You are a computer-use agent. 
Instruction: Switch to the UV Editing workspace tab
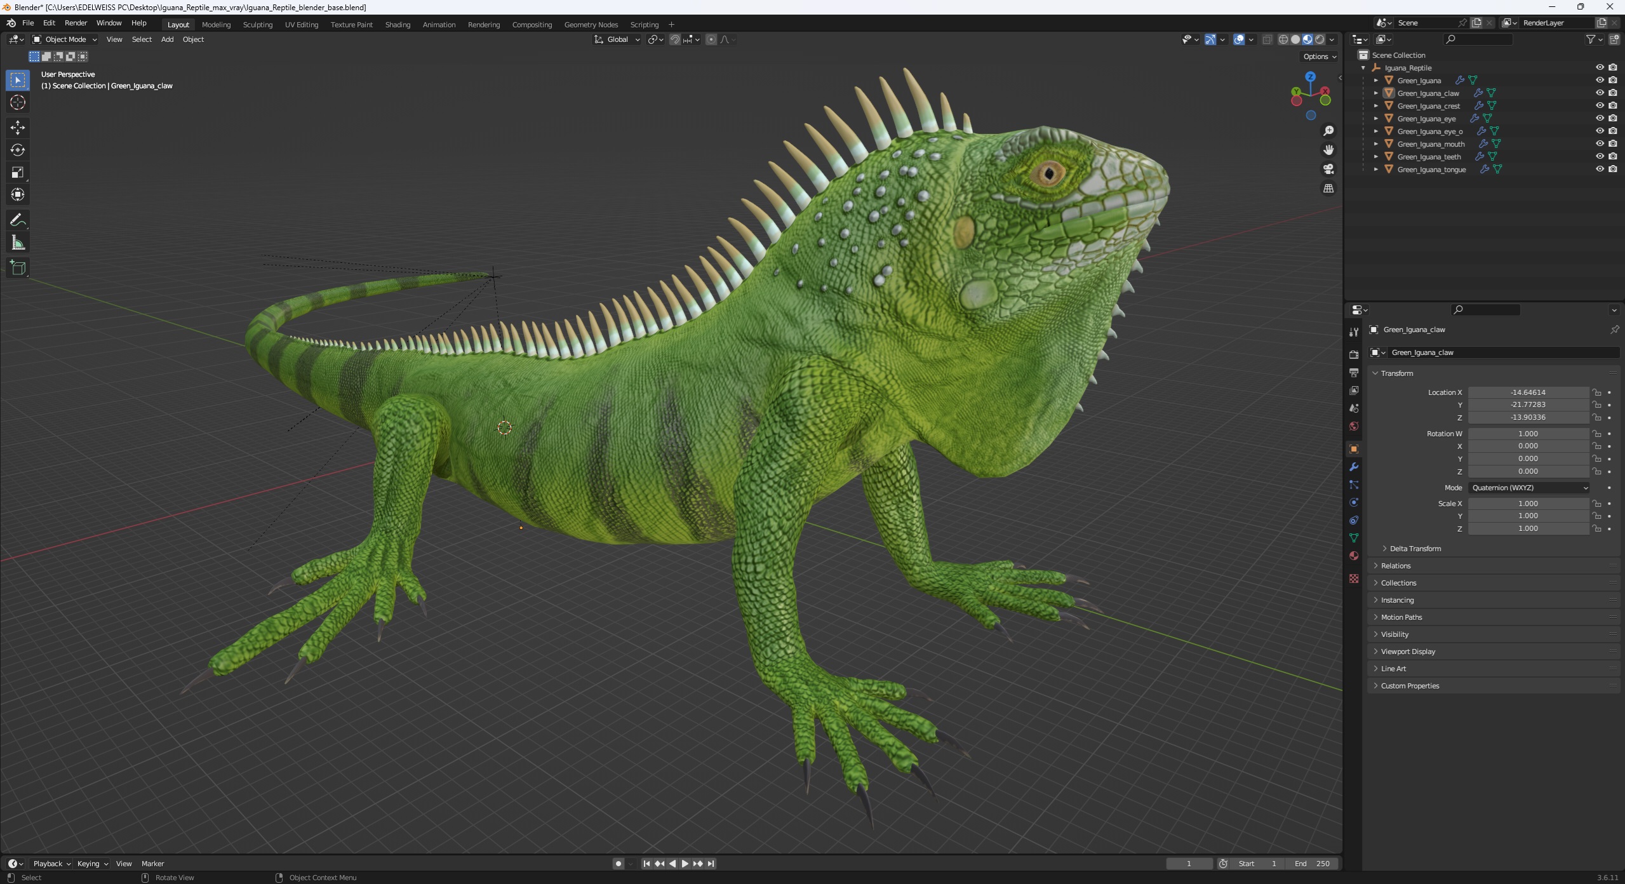(x=301, y=25)
